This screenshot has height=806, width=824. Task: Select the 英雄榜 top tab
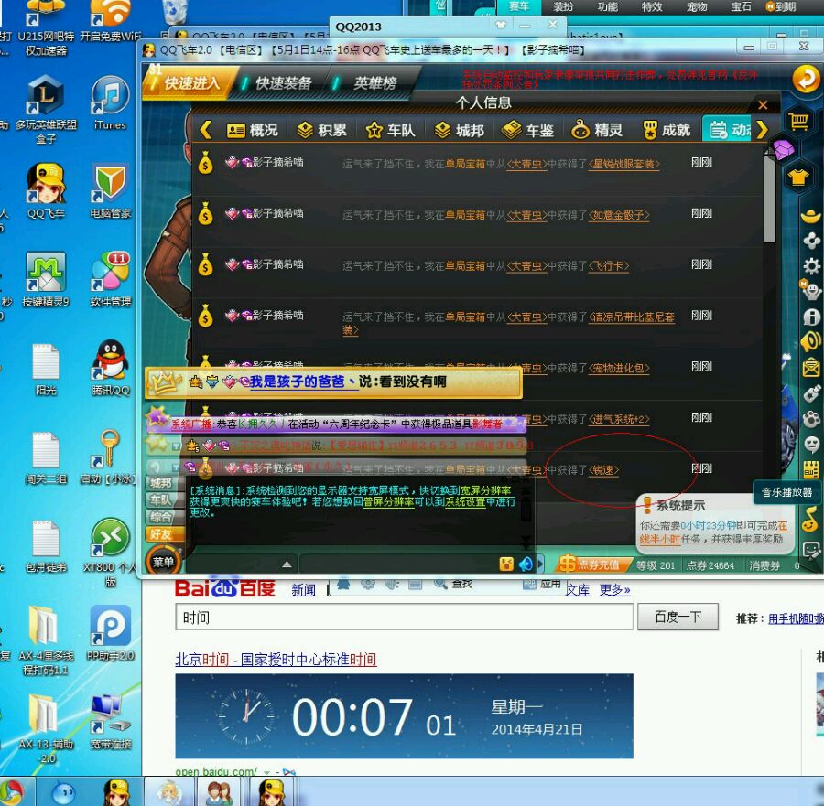coord(374,83)
